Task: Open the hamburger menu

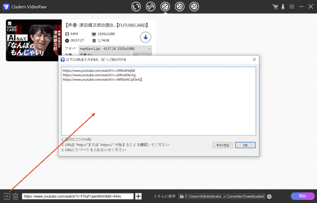Action: pyautogui.click(x=291, y=7)
